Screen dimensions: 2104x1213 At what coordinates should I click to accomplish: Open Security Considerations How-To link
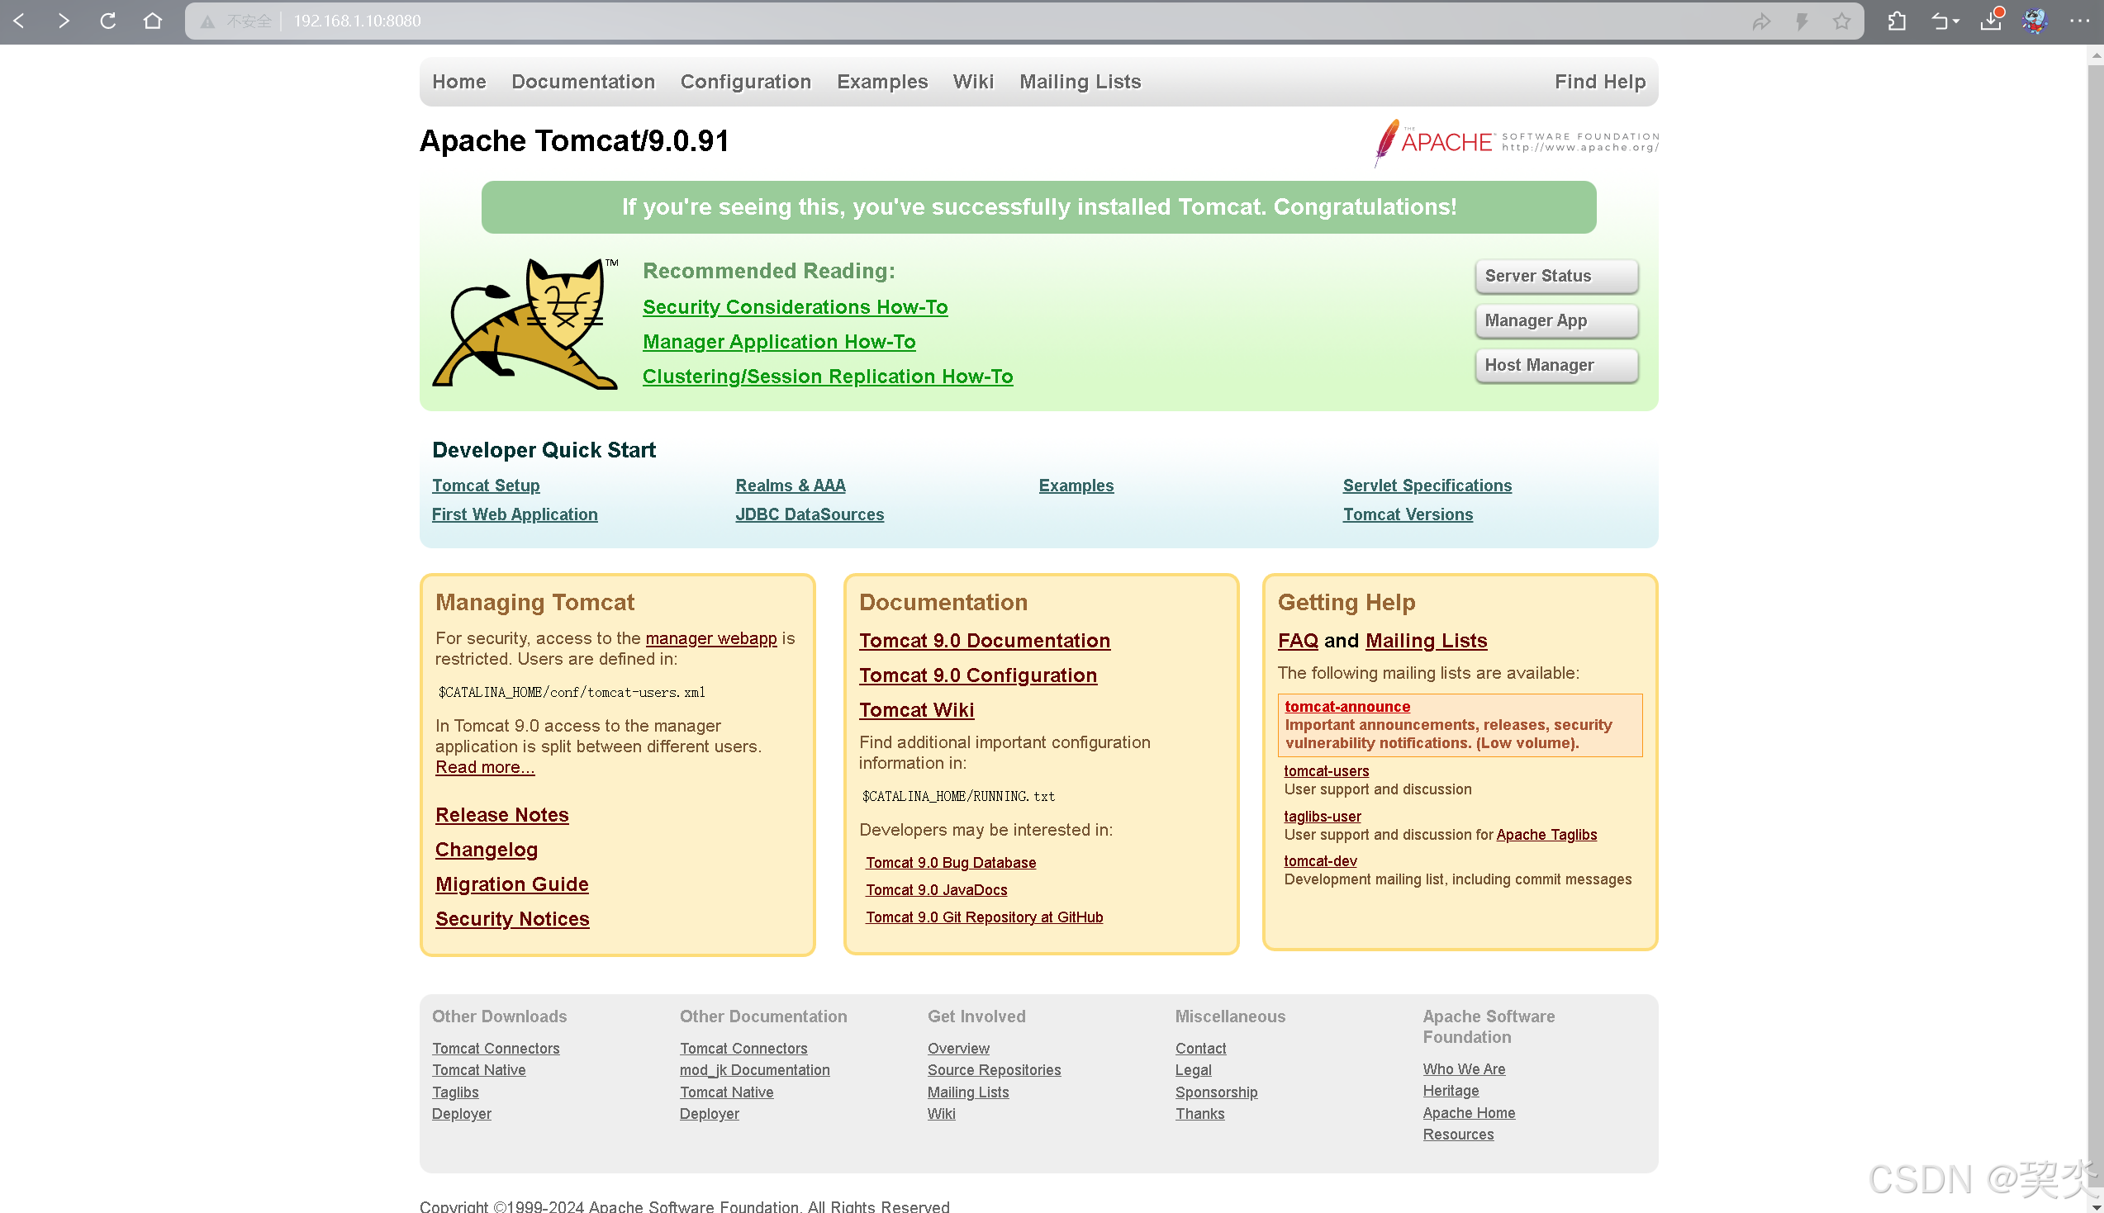794,306
